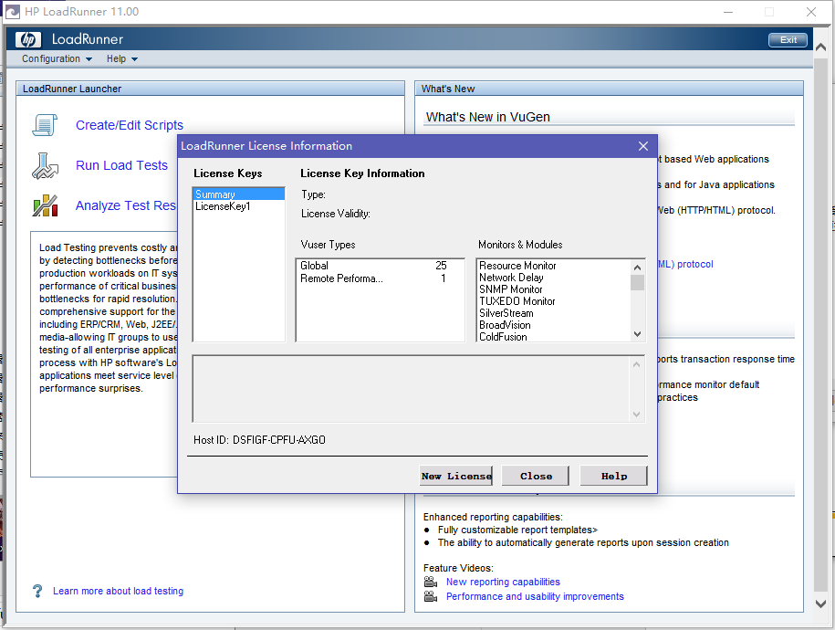Click description box scroll up arrow

[636, 364]
